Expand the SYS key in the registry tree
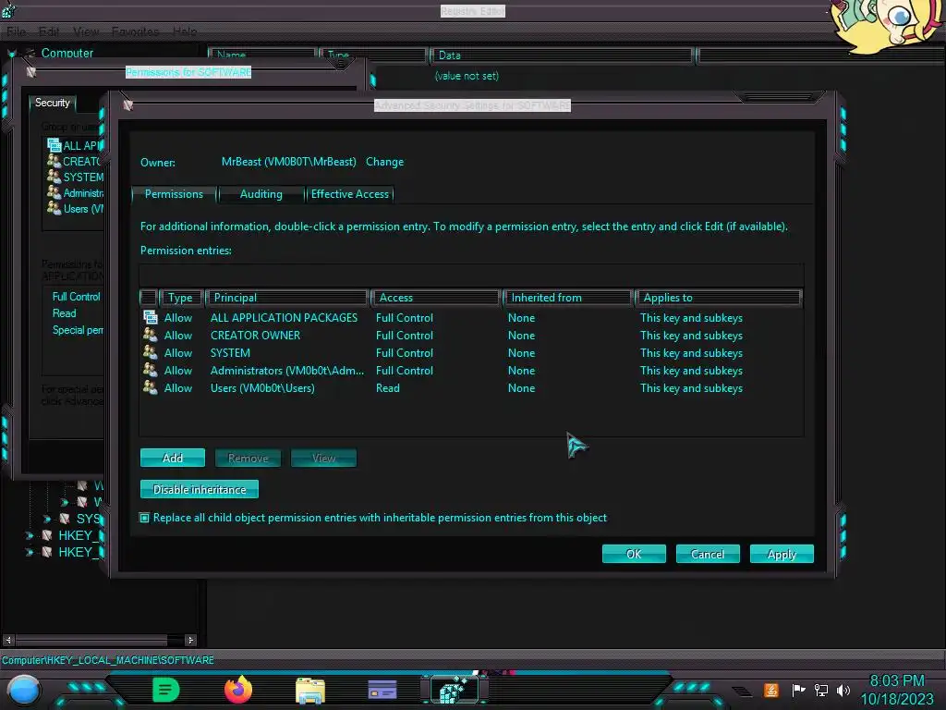The width and height of the screenshot is (946, 710). 47,520
